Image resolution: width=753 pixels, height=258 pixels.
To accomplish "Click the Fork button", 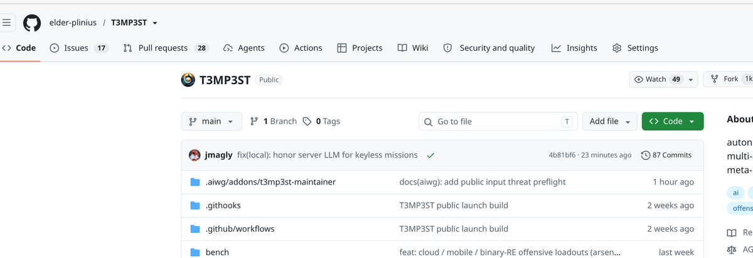I will point(728,79).
